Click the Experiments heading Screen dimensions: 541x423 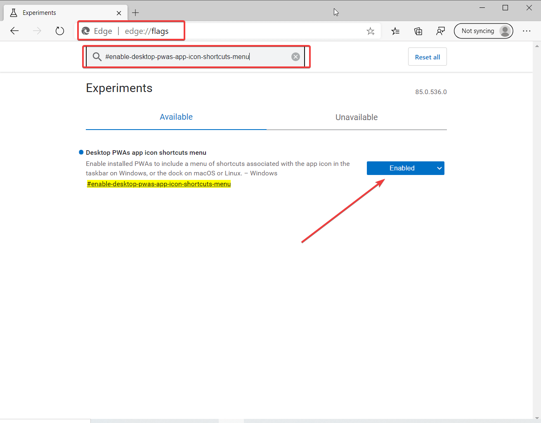click(x=119, y=88)
